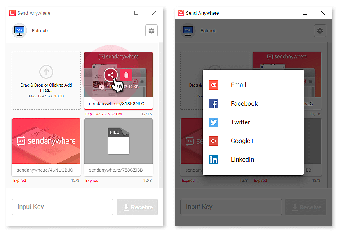Focus the Input Key field in the undimmed window

[x=63, y=207]
